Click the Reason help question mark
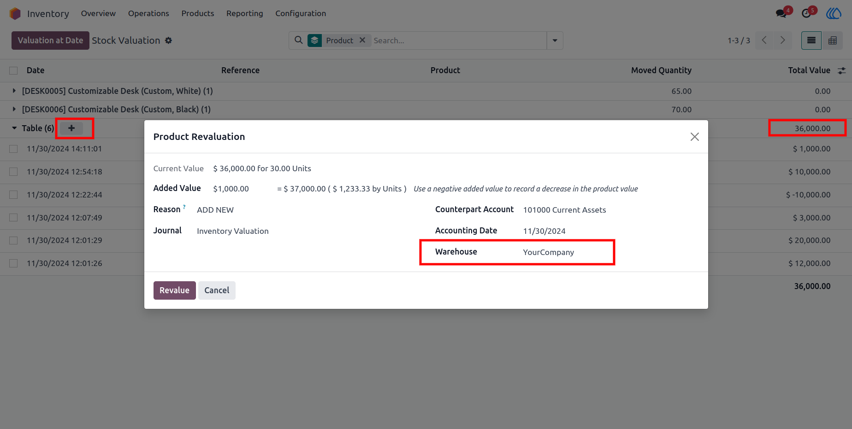The height and width of the screenshot is (429, 852). pos(184,207)
